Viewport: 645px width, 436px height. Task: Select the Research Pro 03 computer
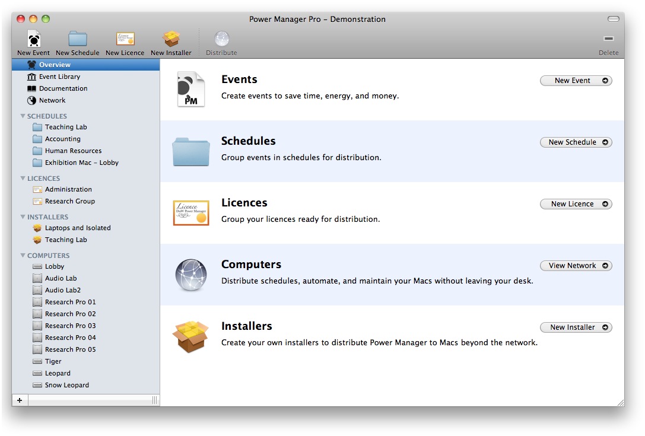click(x=70, y=326)
